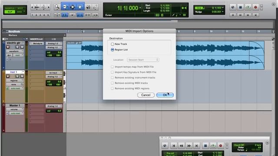Image resolution: width=278 pixels, height=156 pixels.
Task: Open Inst 1 no input selector
Action: coord(54,73)
